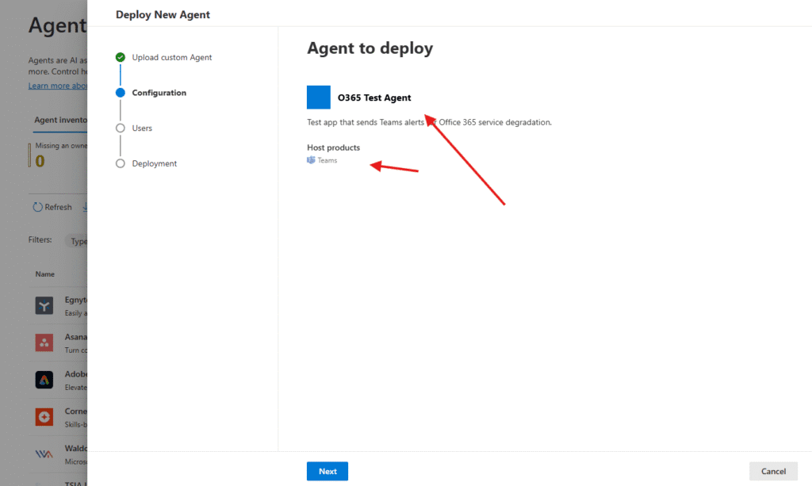
Task: Select the Asana app icon in the list
Action: [x=44, y=342]
